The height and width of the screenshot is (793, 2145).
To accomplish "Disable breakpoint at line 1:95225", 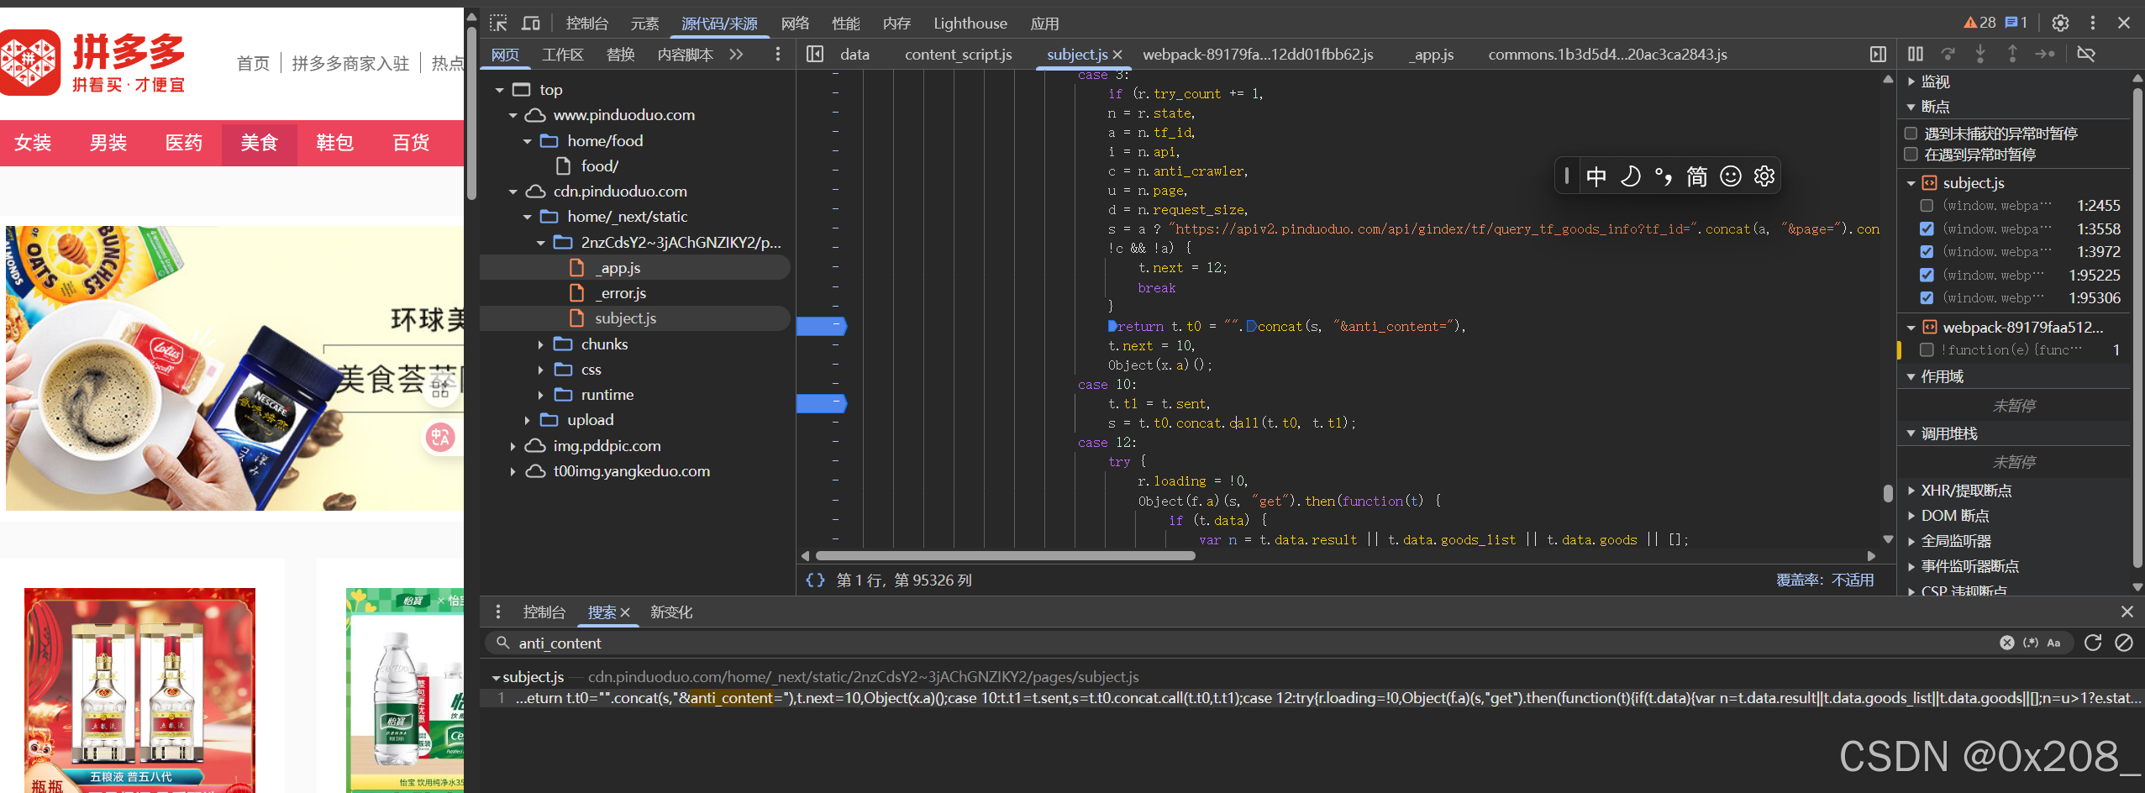I will (1927, 275).
